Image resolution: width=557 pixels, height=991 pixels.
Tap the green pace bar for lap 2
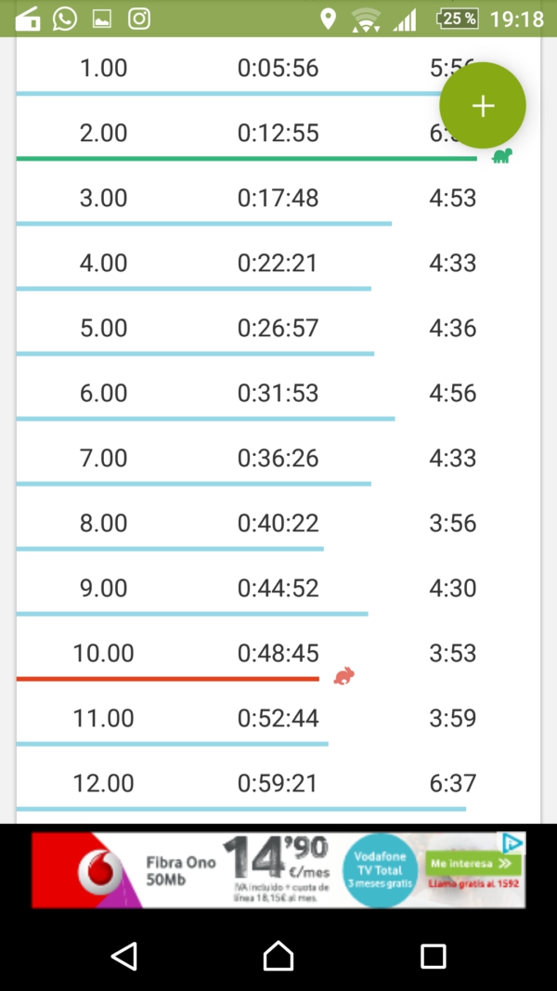pos(246,159)
